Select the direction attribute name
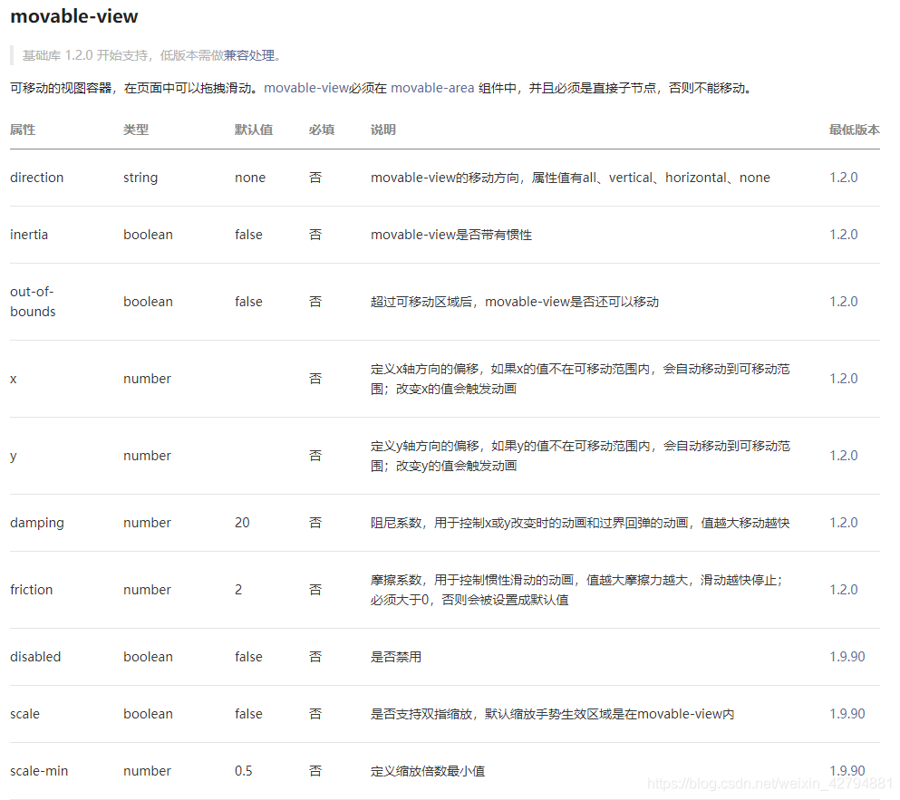Image resolution: width=900 pixels, height=800 pixels. click(36, 177)
